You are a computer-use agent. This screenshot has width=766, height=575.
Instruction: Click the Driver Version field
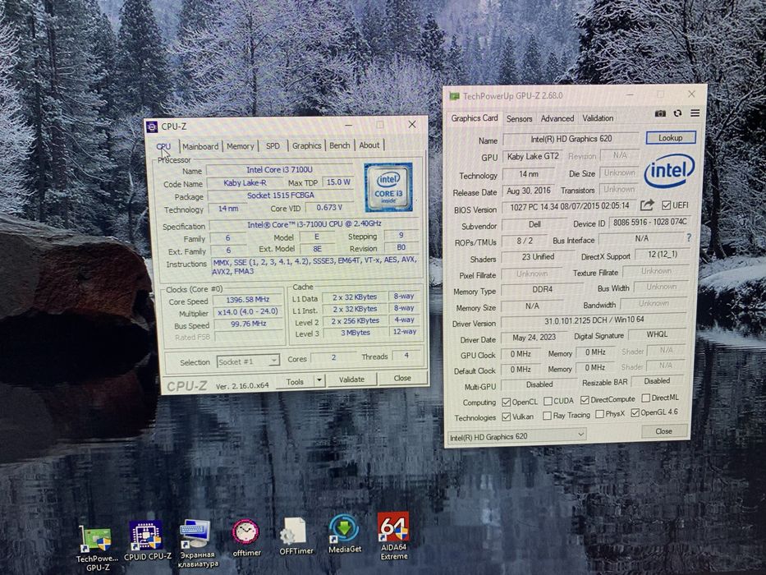click(x=594, y=320)
